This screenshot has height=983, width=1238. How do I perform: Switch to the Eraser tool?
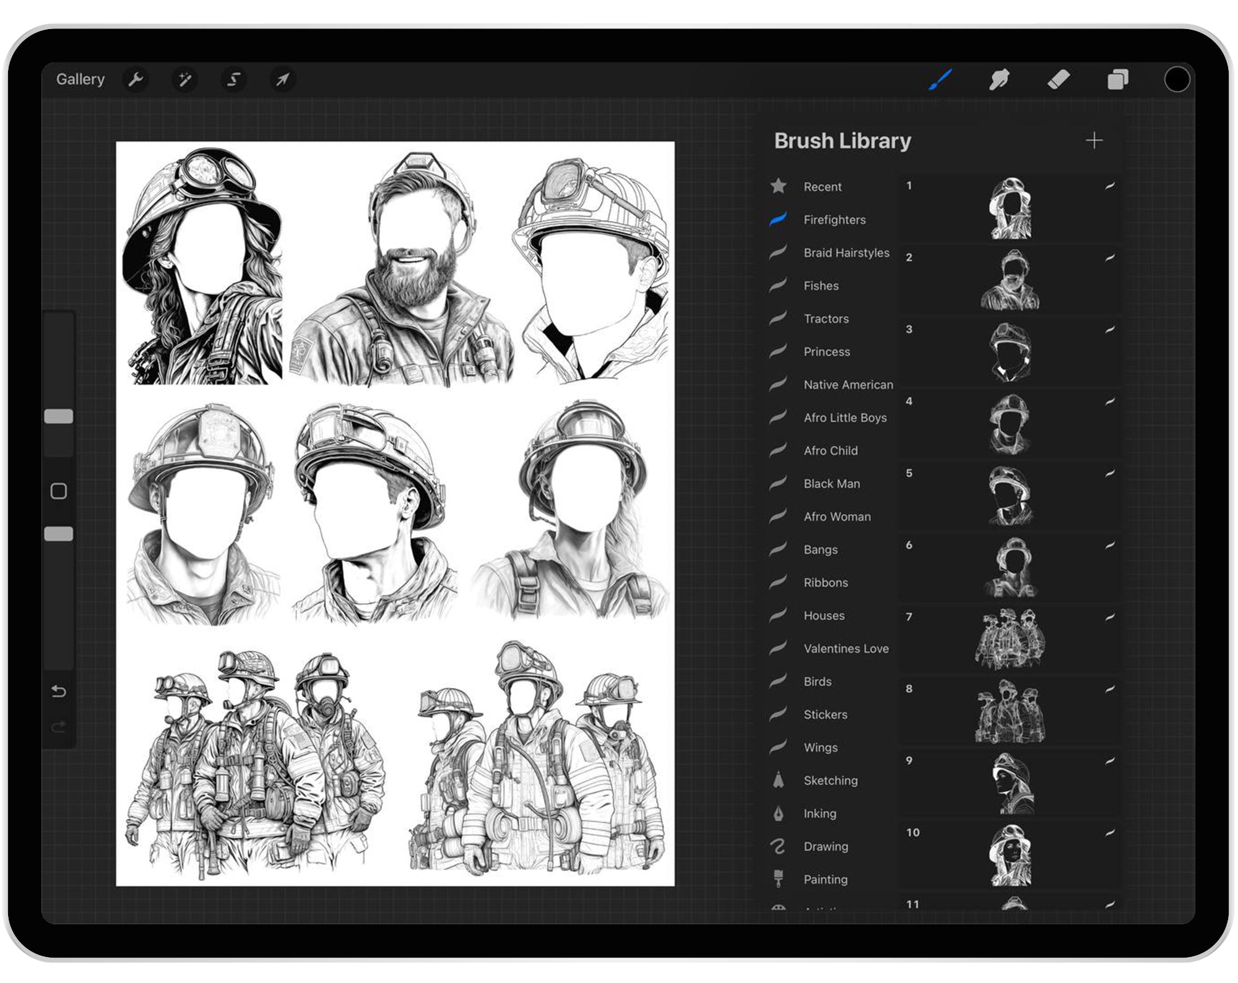[x=1060, y=79]
